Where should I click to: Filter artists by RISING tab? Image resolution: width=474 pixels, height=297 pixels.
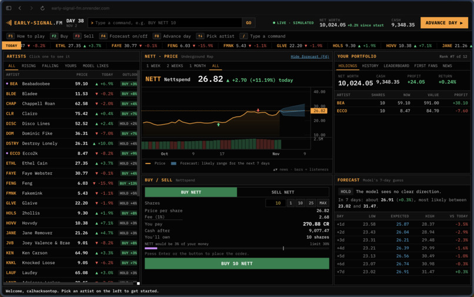coord(29,66)
